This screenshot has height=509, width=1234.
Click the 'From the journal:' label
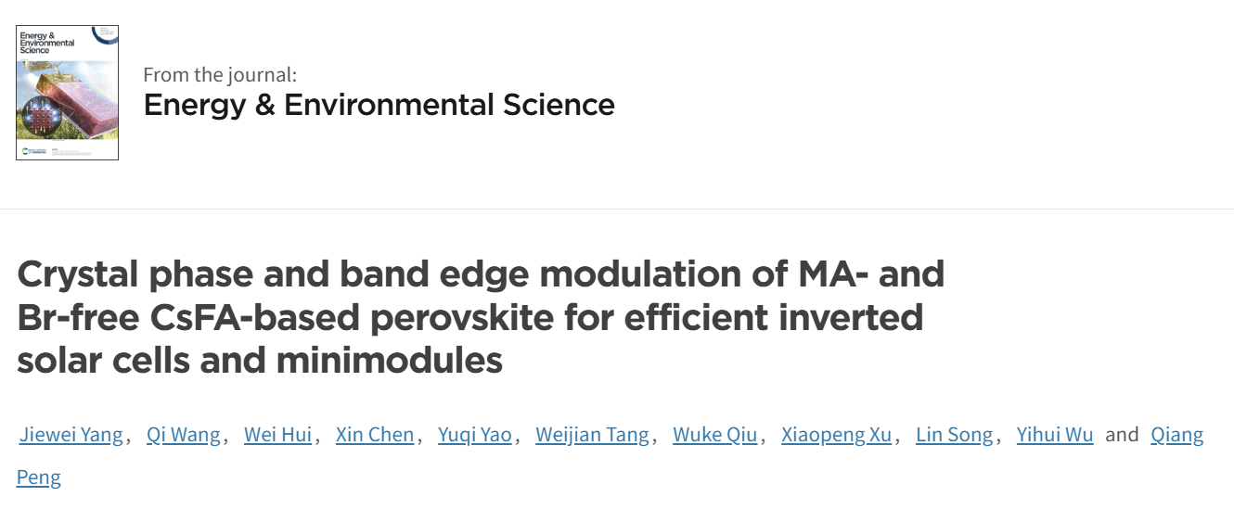[221, 75]
